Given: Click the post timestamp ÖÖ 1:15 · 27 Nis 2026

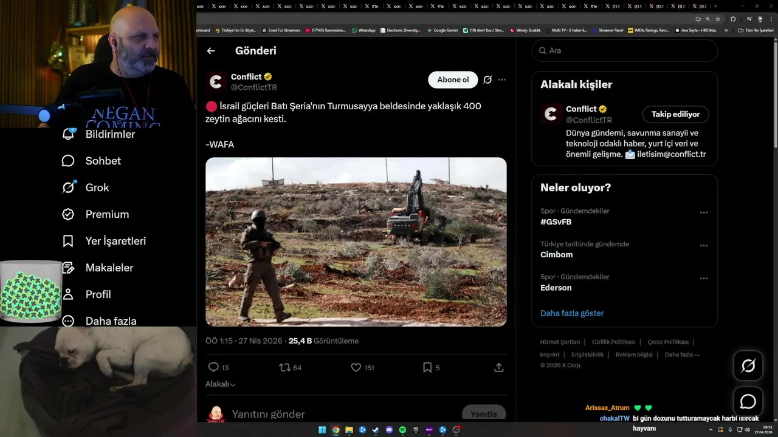Looking at the screenshot, I should (x=244, y=341).
